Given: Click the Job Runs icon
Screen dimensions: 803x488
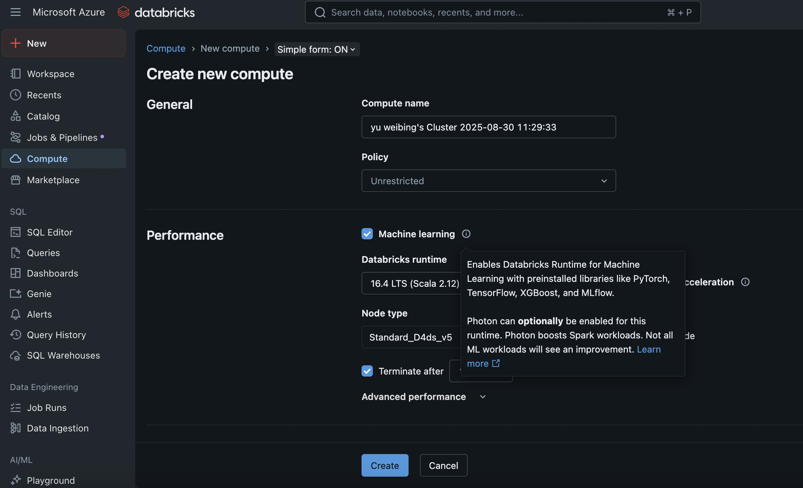Looking at the screenshot, I should (16, 407).
